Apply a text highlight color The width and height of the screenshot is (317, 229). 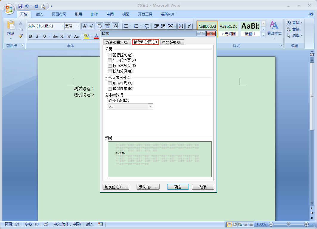[x=86, y=36]
